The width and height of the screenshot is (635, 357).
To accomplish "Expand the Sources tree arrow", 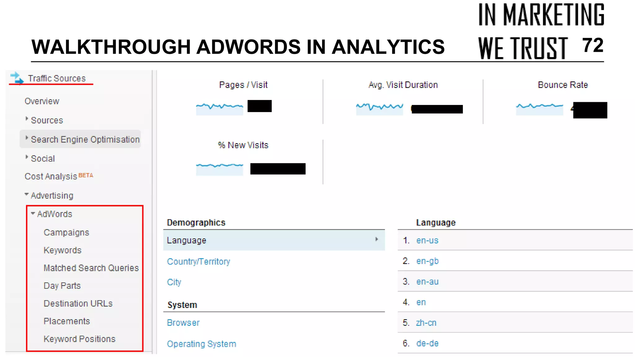I will (x=27, y=119).
